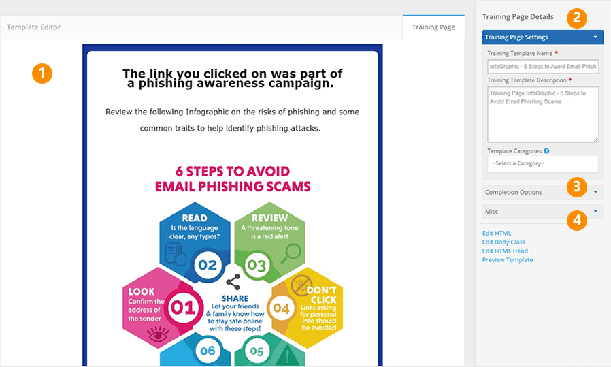Click the Template Categories label
This screenshot has height=367, width=611.
coord(514,151)
